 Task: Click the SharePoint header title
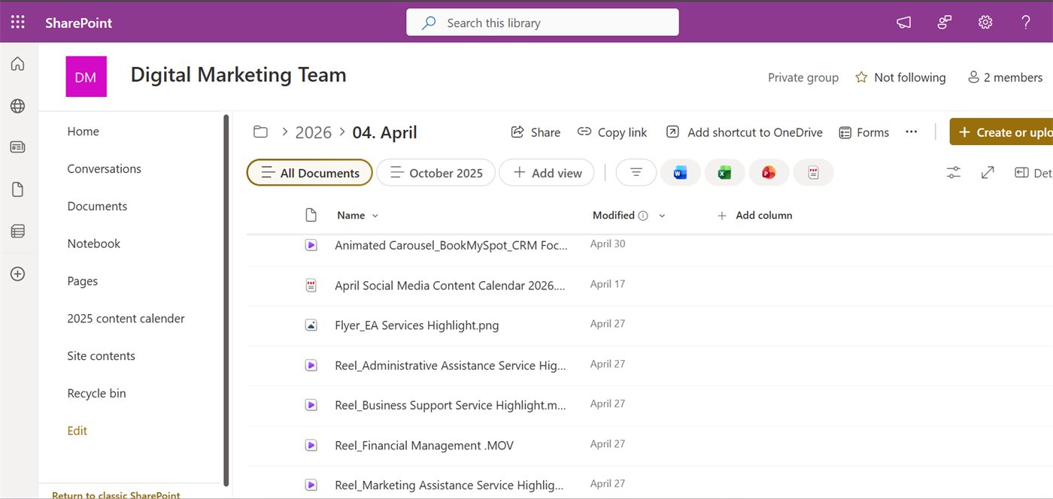[x=78, y=23]
